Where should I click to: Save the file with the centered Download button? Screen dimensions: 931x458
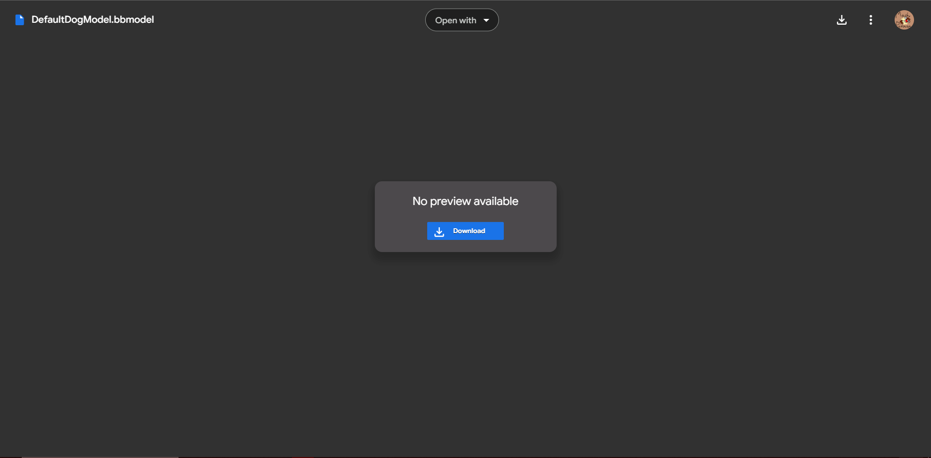pos(465,231)
